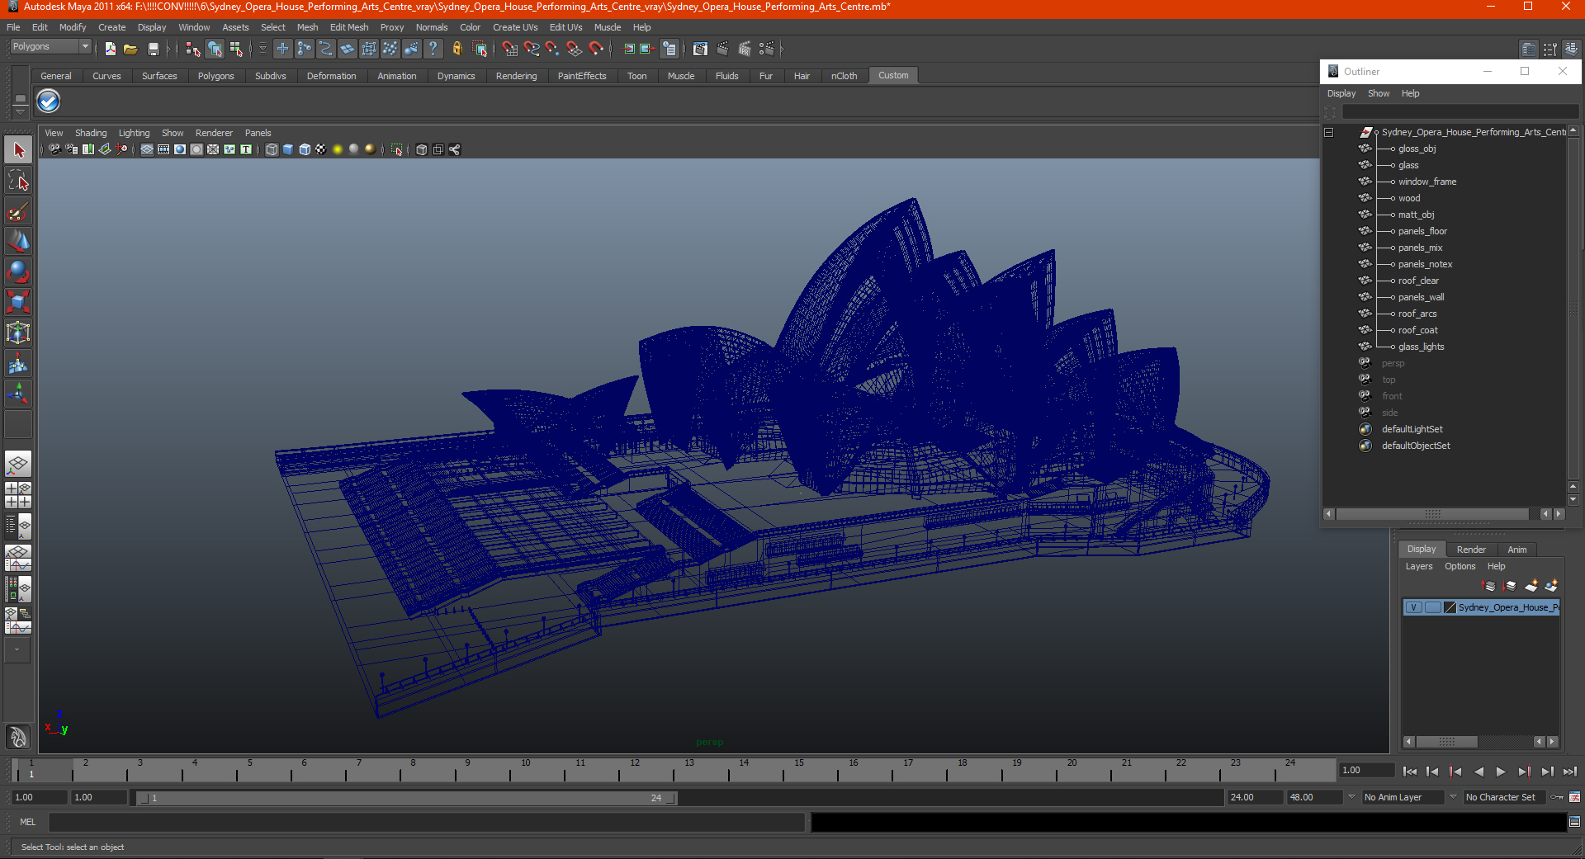Enable Snap to points magnet icon
The height and width of the screenshot is (859, 1585).
[x=552, y=50]
